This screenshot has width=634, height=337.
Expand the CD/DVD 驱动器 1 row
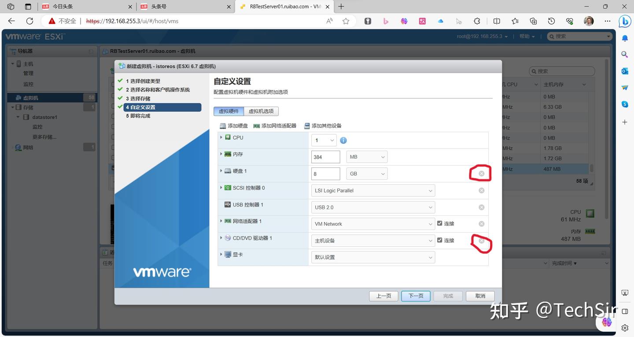[x=221, y=238]
